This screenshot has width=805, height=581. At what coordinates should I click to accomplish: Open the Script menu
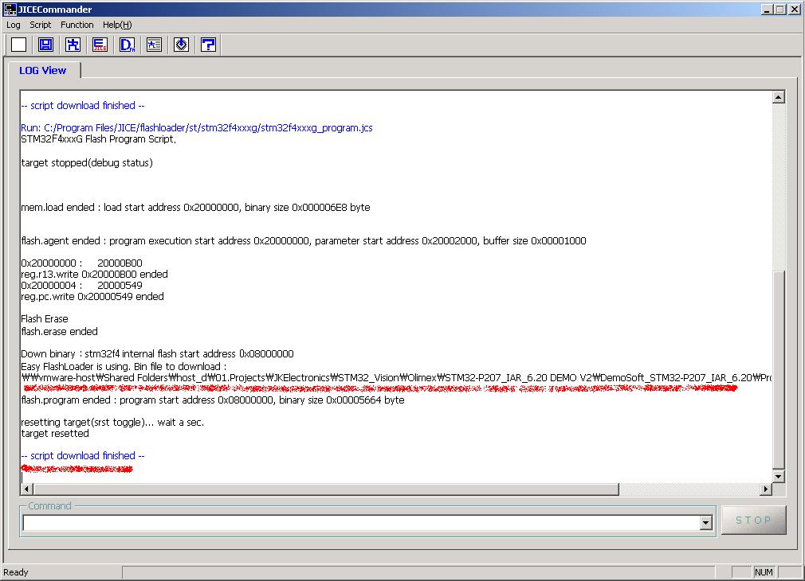pyautogui.click(x=41, y=25)
